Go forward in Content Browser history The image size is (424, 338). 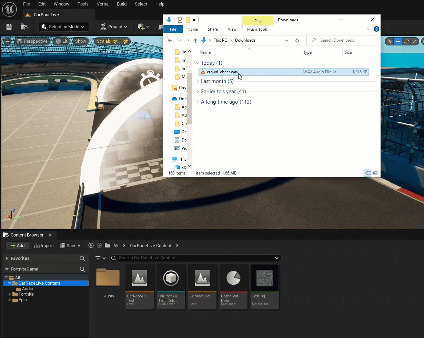click(99, 245)
